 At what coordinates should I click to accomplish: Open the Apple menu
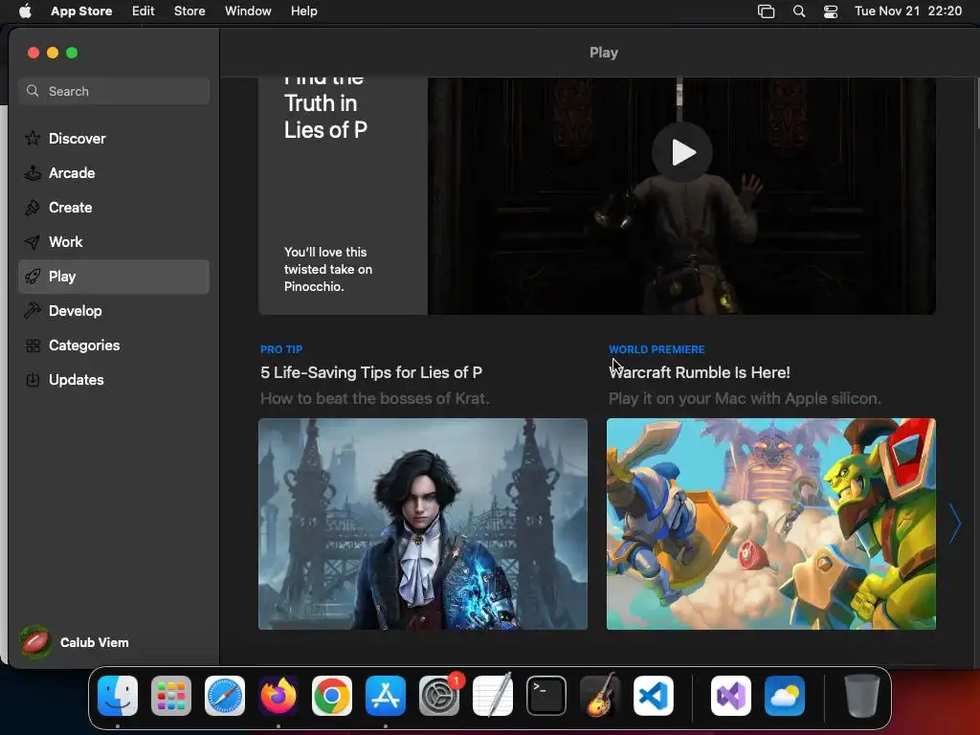point(25,11)
